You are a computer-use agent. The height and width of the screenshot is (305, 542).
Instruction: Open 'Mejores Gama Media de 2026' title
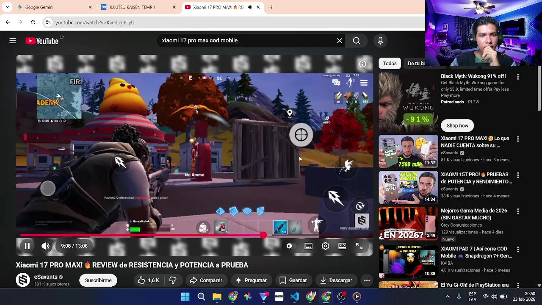[474, 214]
